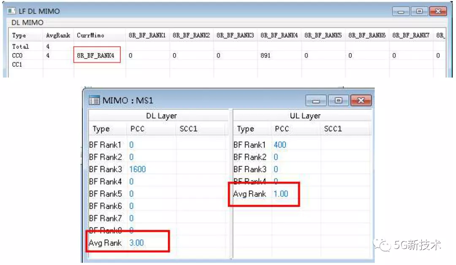
Task: Click the DL Layer header
Action: [161, 116]
